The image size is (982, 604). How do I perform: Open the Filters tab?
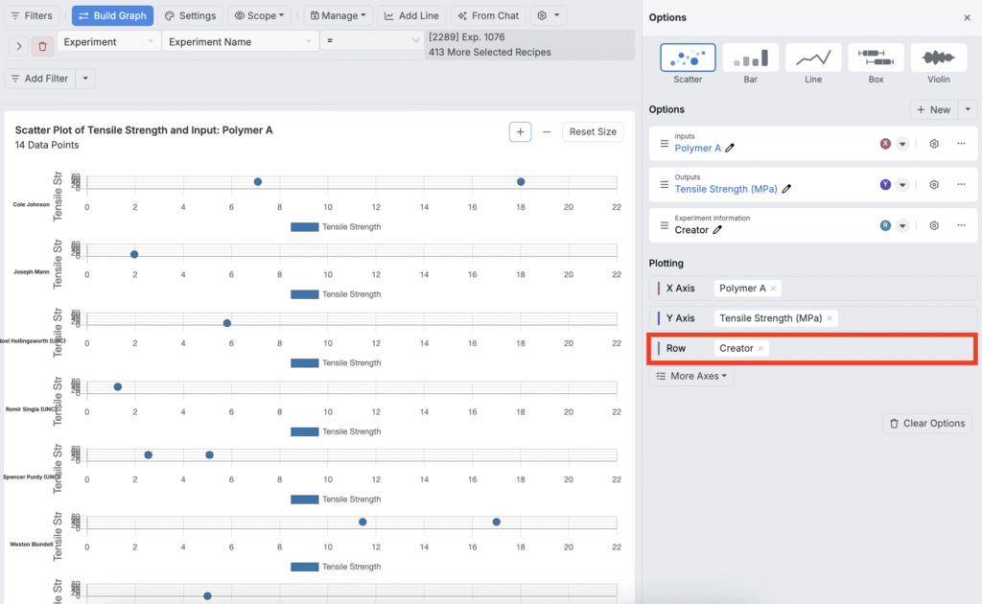(33, 16)
